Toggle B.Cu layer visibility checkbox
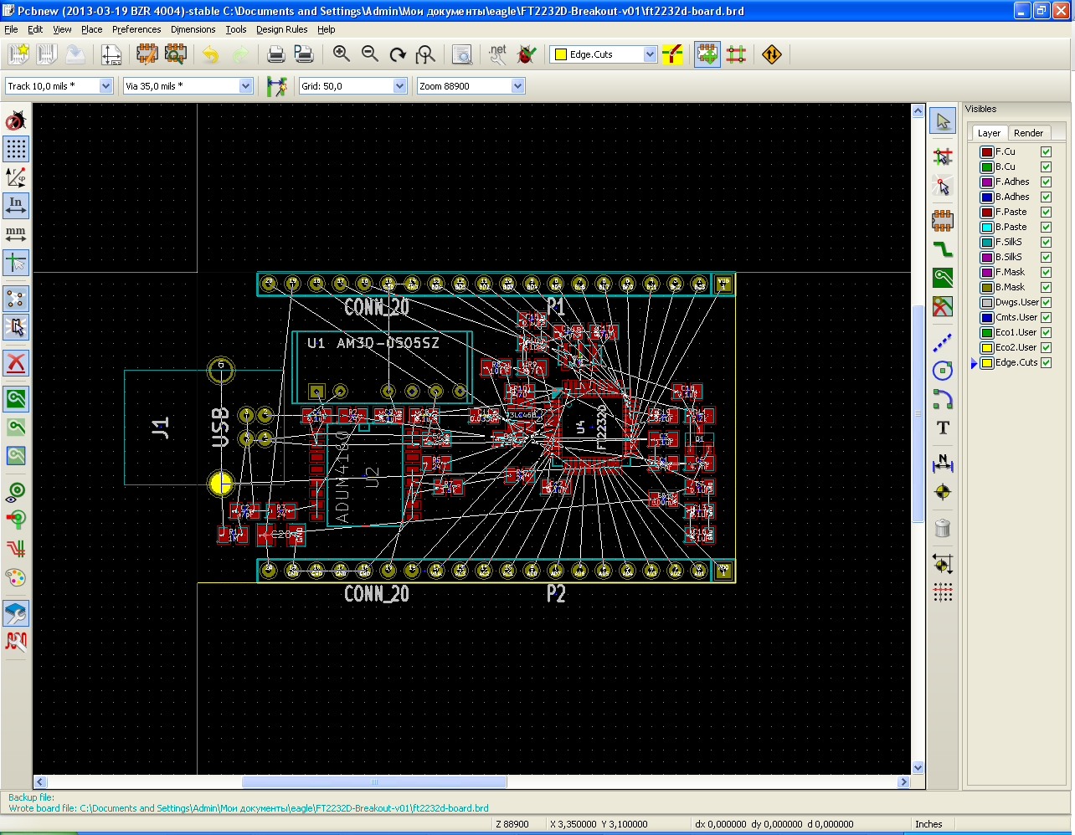This screenshot has height=835, width=1075. pos(1046,166)
